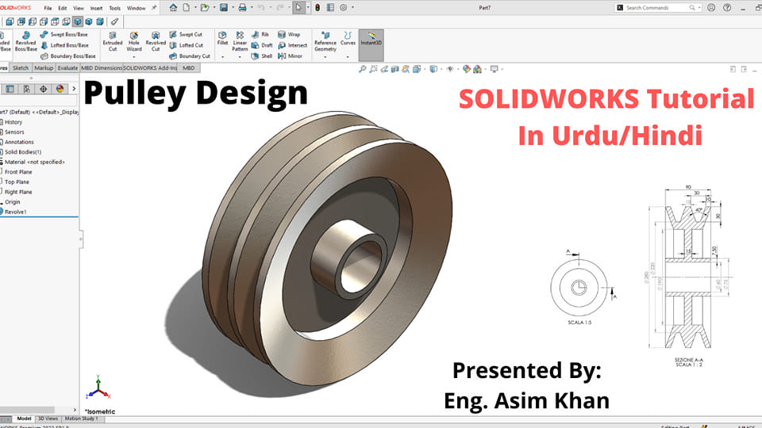
Task: Click the Zoom to Area icon
Action: point(373,69)
